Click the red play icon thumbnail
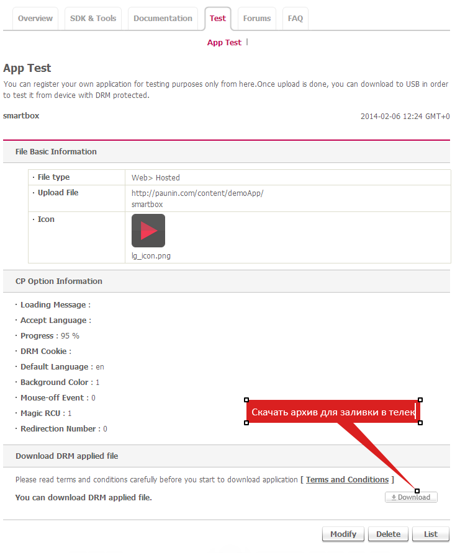 148,231
